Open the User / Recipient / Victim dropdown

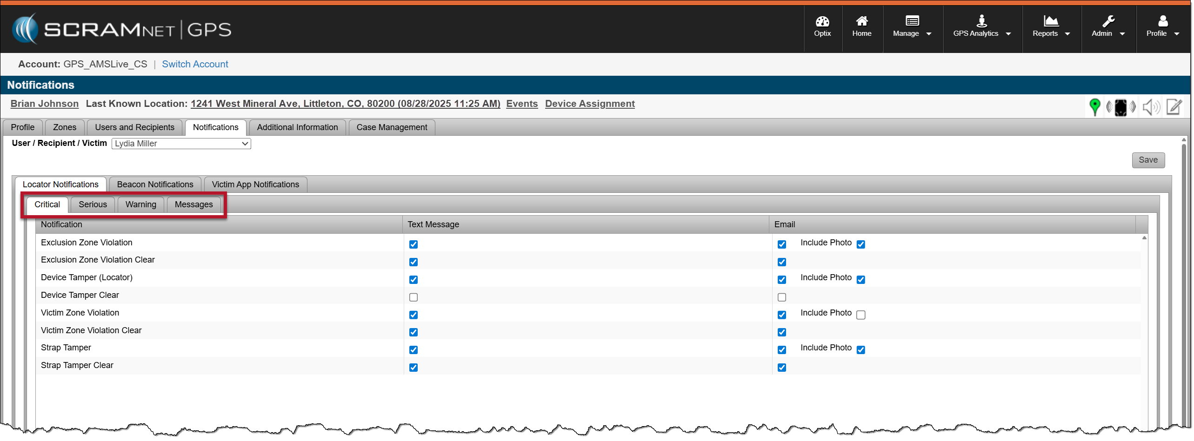point(181,144)
